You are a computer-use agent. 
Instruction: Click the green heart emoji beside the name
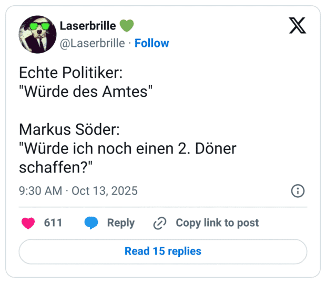[127, 25]
